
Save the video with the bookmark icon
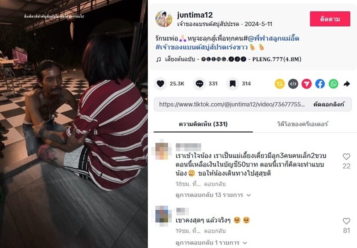232,84
